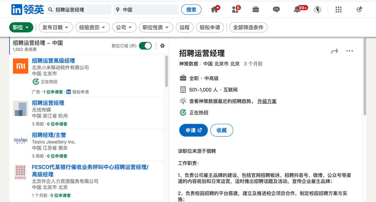Open the apps grid icon
The width and height of the screenshot is (376, 202).
point(338,9)
